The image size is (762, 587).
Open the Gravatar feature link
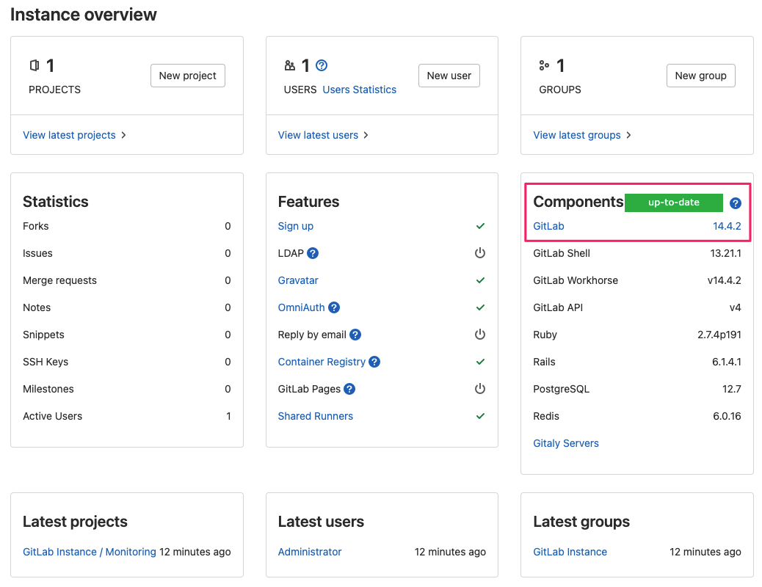(298, 280)
